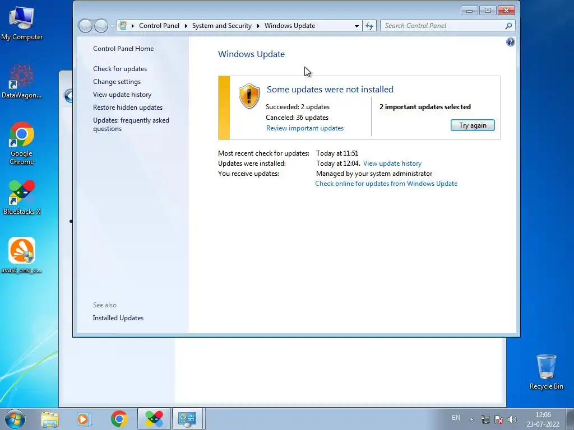Click Restore hidden updates

[127, 107]
